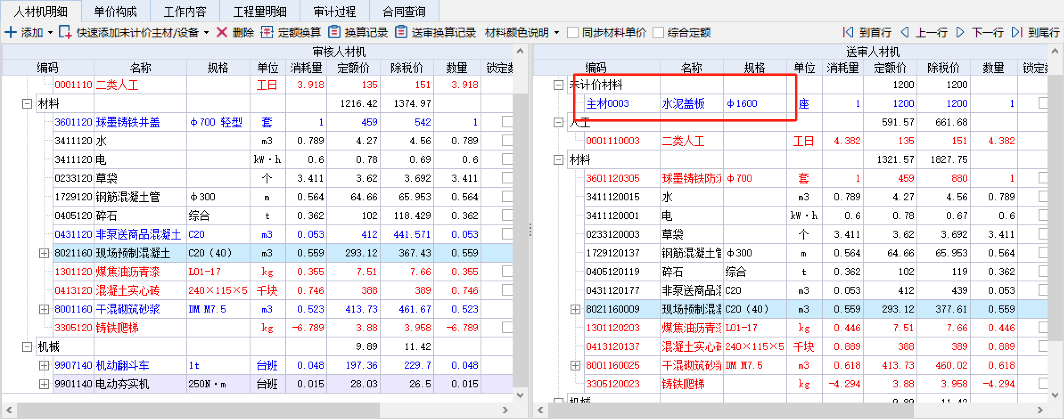The height and width of the screenshot is (419, 1064).
Task: Toggle lock checkbox for left 水 row
Action: point(507,141)
